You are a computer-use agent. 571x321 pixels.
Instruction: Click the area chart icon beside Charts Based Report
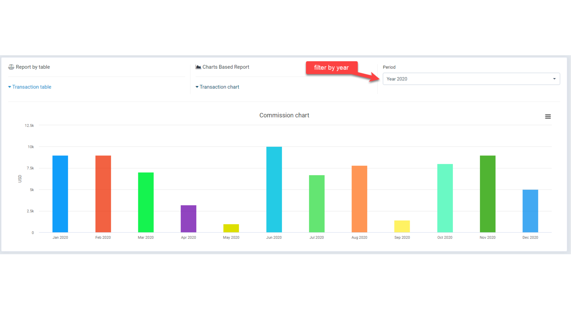tap(198, 67)
